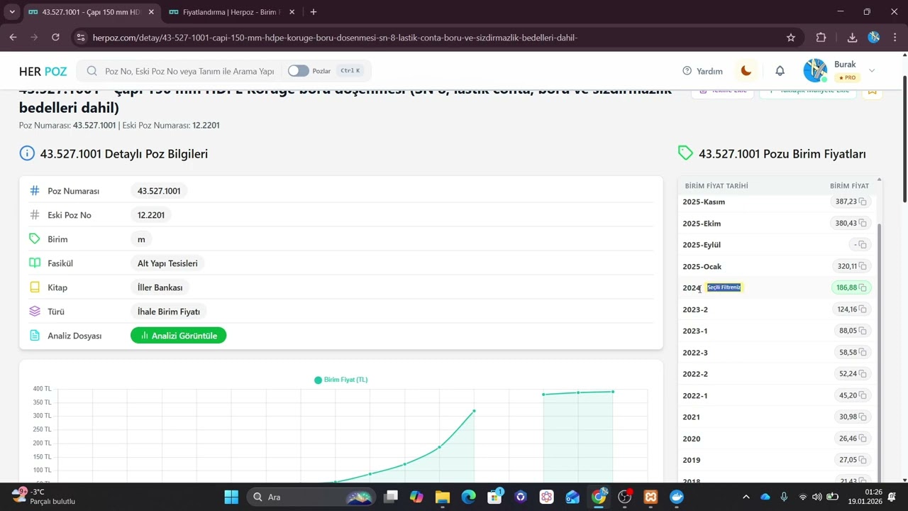The image size is (908, 511).
Task: Copy the 2022-3 price 58,58
Action: [x=863, y=352]
